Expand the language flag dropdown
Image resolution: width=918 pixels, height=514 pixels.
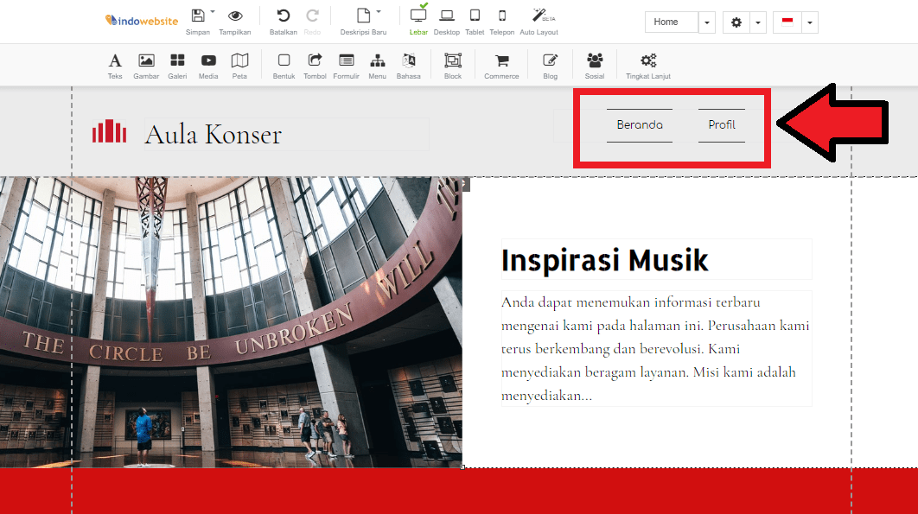[x=809, y=22]
